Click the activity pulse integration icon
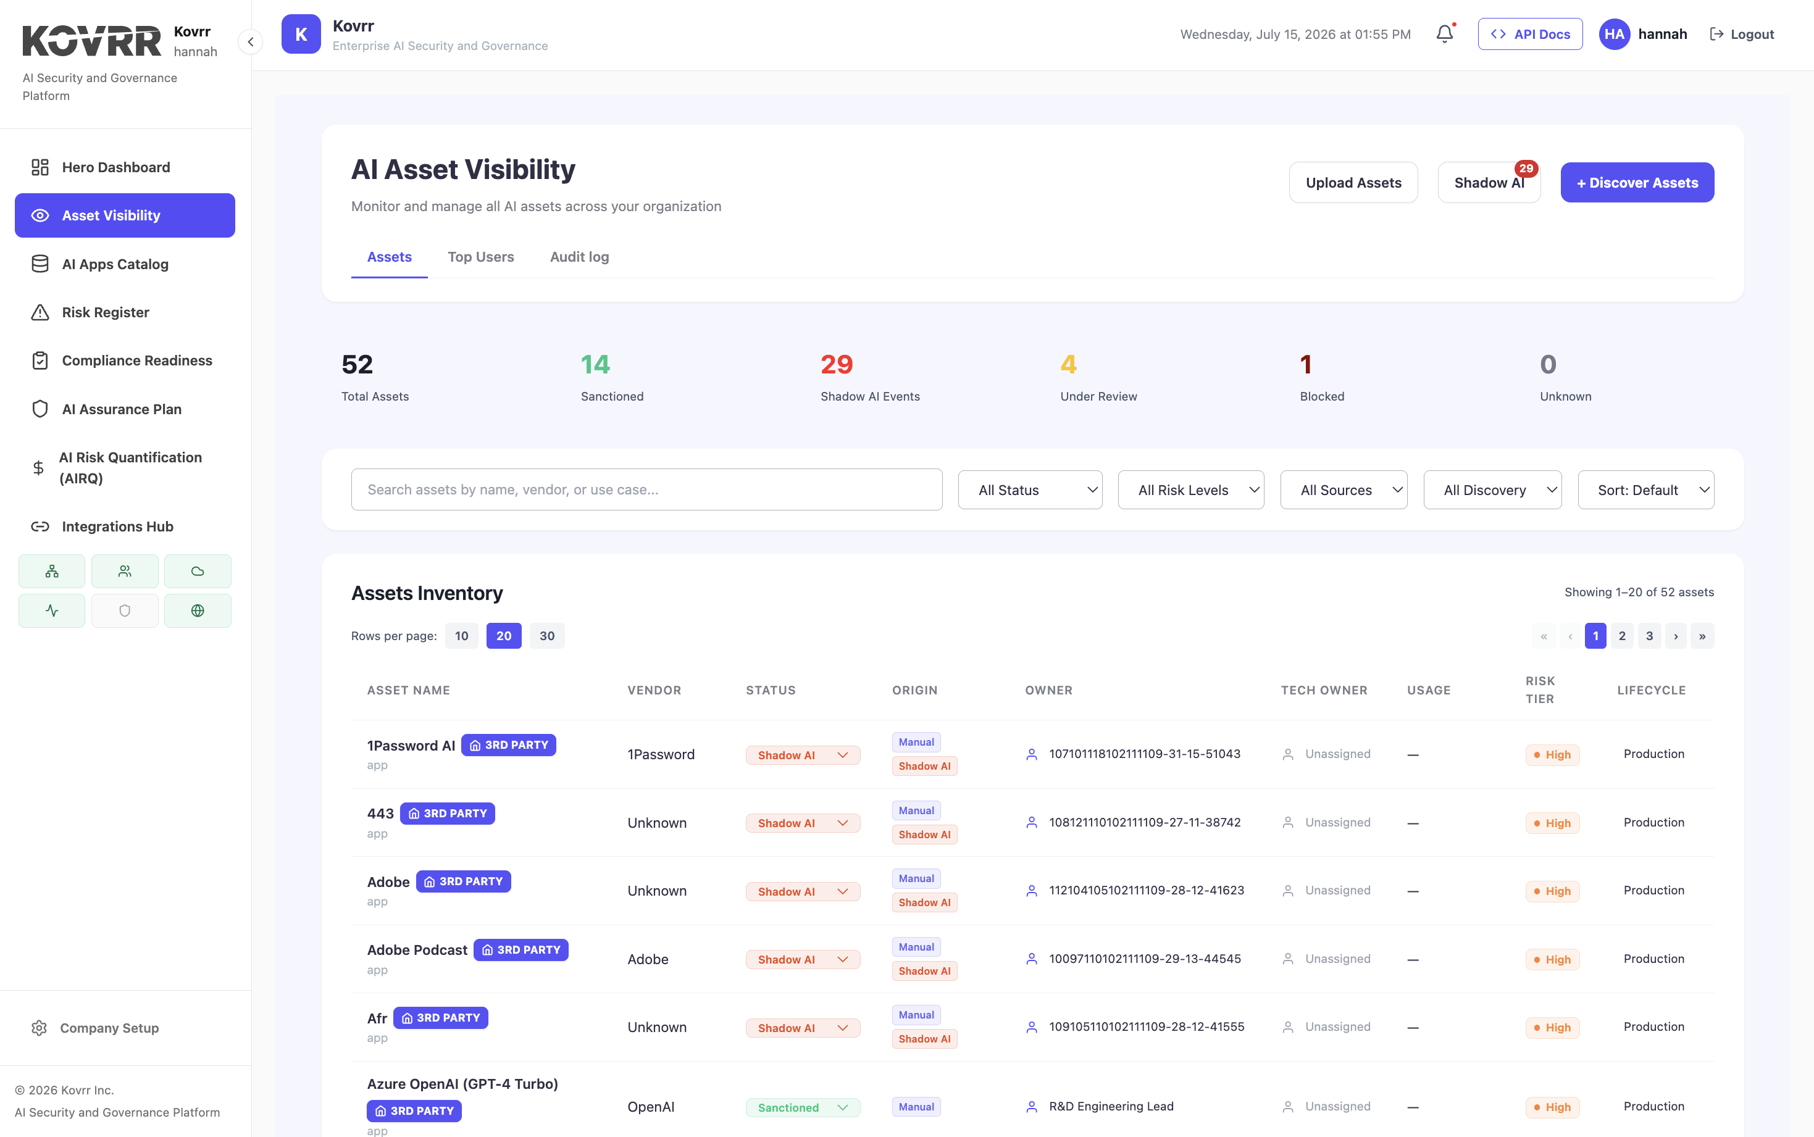1814x1137 pixels. click(x=52, y=610)
